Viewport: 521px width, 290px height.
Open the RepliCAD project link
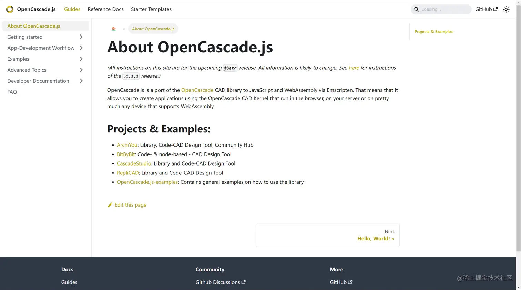(127, 173)
